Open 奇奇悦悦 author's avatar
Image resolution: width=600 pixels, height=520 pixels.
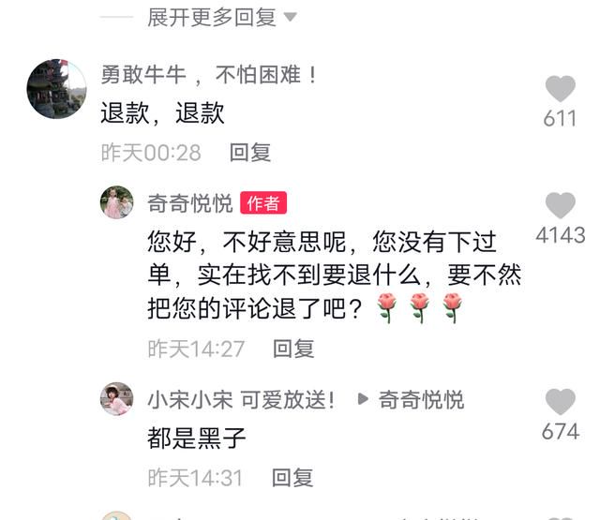pyautogui.click(x=116, y=202)
